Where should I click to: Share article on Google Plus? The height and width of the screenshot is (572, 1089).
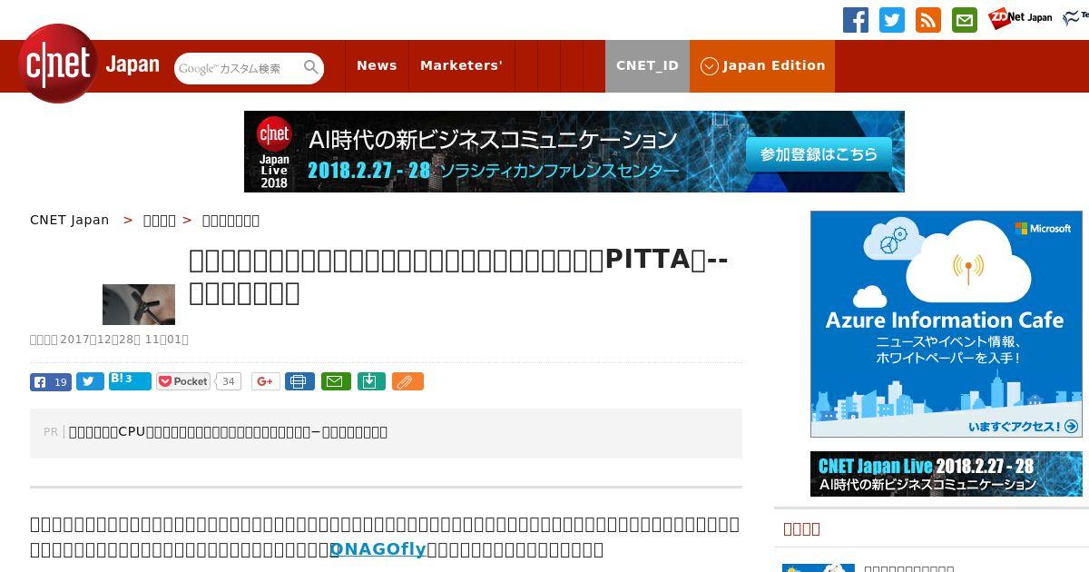(266, 381)
